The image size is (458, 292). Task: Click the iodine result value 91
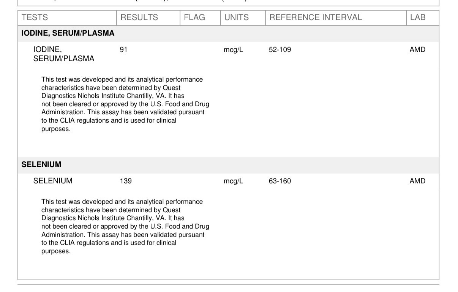pos(123,50)
